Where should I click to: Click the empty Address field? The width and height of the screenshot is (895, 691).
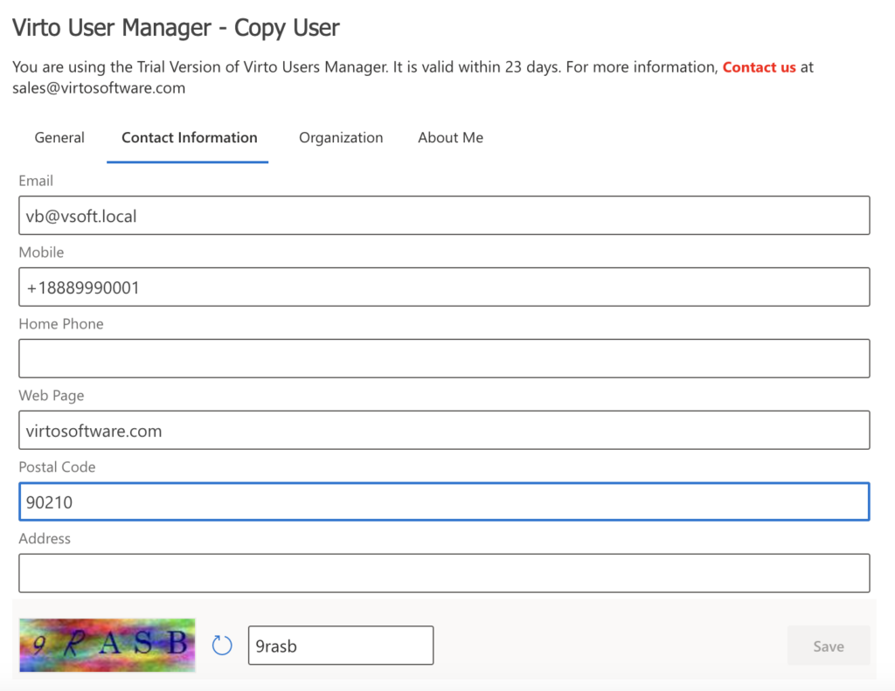[444, 573]
